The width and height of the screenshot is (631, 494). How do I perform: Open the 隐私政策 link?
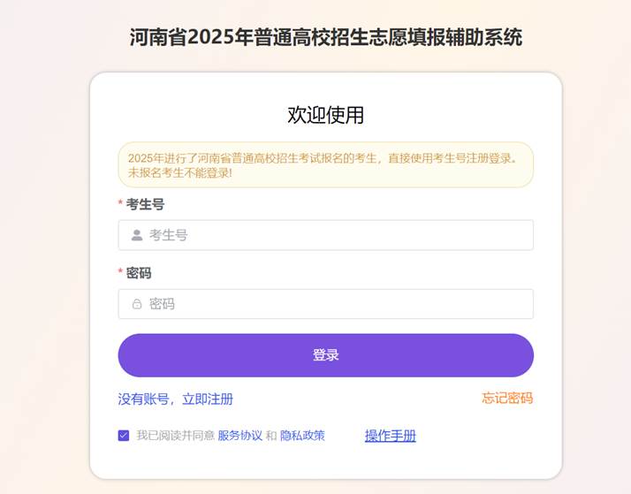(x=302, y=436)
